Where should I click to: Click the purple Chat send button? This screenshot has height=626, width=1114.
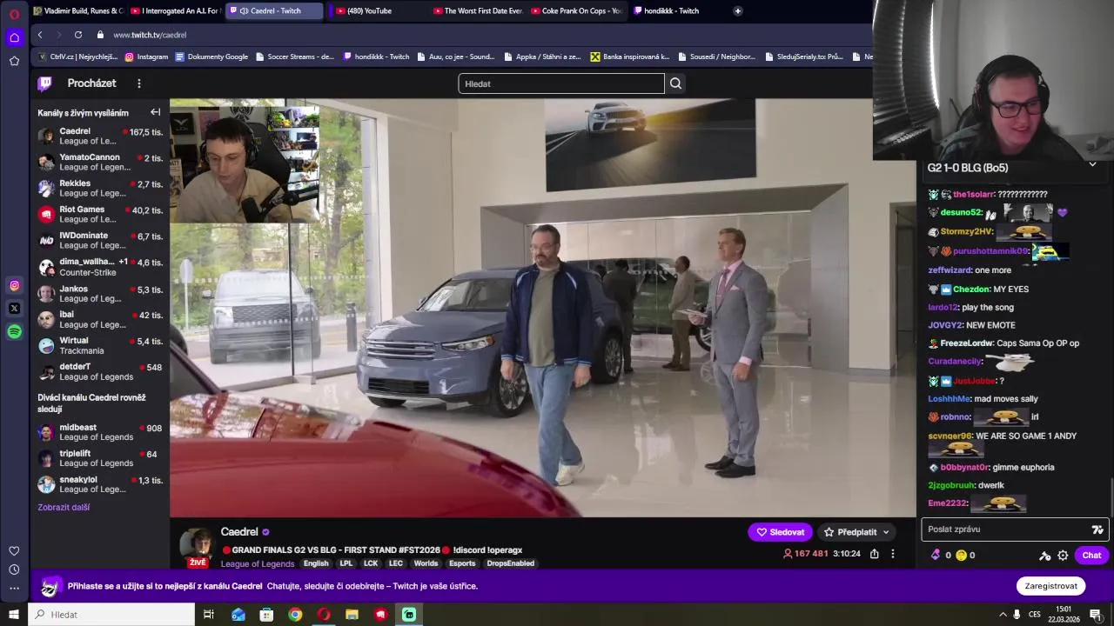pos(1091,555)
